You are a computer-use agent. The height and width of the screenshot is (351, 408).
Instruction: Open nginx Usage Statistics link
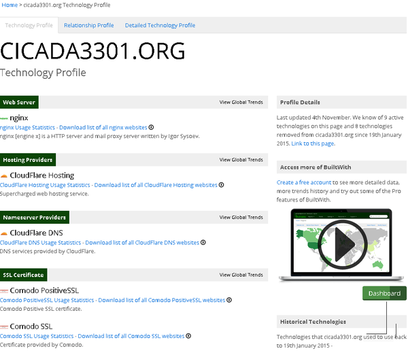point(27,128)
